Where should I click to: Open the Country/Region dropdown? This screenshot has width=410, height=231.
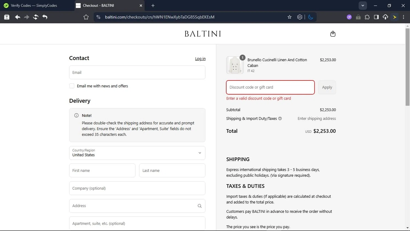[137, 153]
